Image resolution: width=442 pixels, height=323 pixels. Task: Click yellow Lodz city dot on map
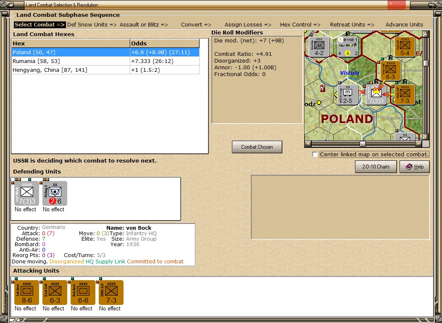319,102
